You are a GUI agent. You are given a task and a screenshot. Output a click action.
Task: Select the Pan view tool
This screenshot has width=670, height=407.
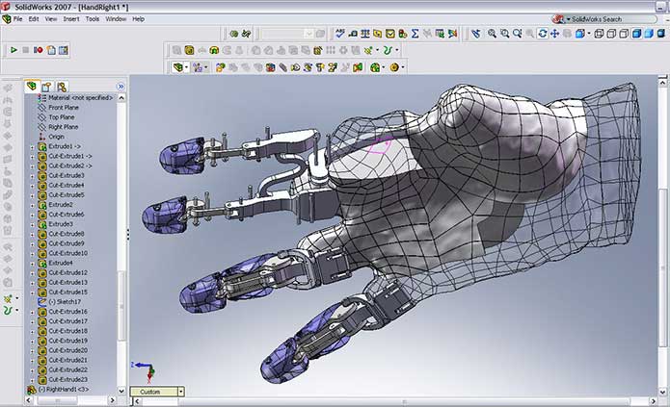click(554, 34)
